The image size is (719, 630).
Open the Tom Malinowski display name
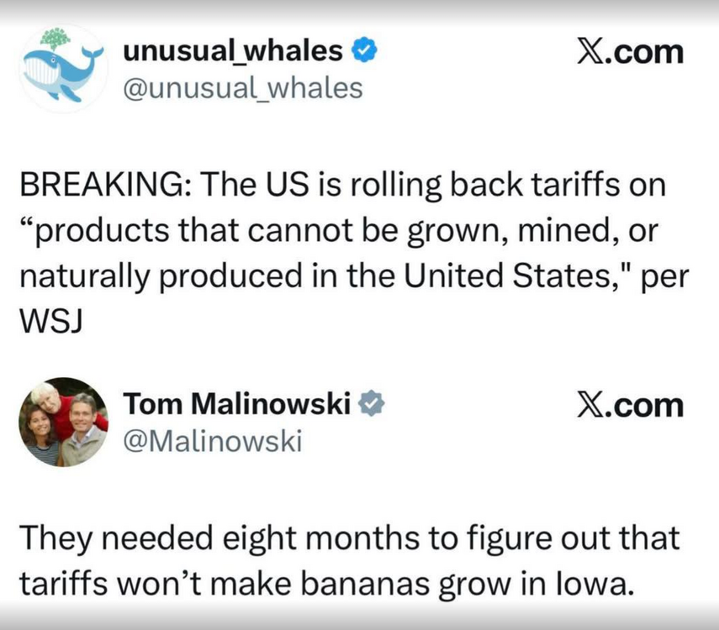[238, 405]
